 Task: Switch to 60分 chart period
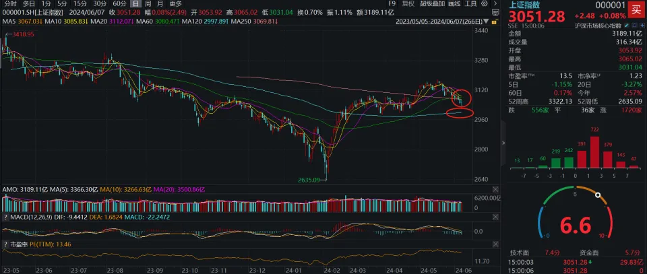119,3
